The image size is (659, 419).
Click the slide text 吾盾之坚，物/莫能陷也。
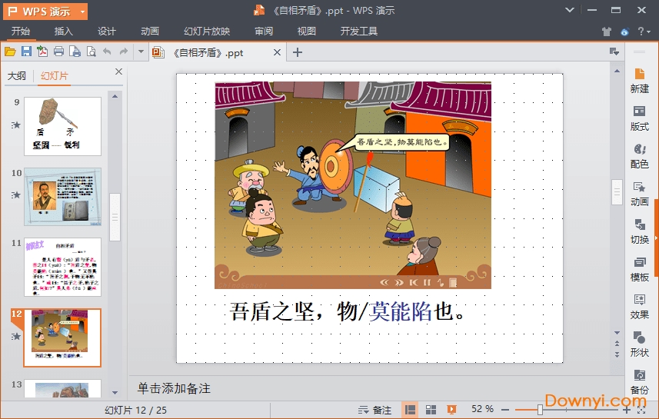point(347,311)
